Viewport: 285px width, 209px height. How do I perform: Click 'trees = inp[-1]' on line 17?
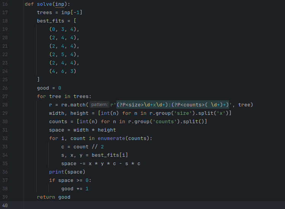pos(60,12)
